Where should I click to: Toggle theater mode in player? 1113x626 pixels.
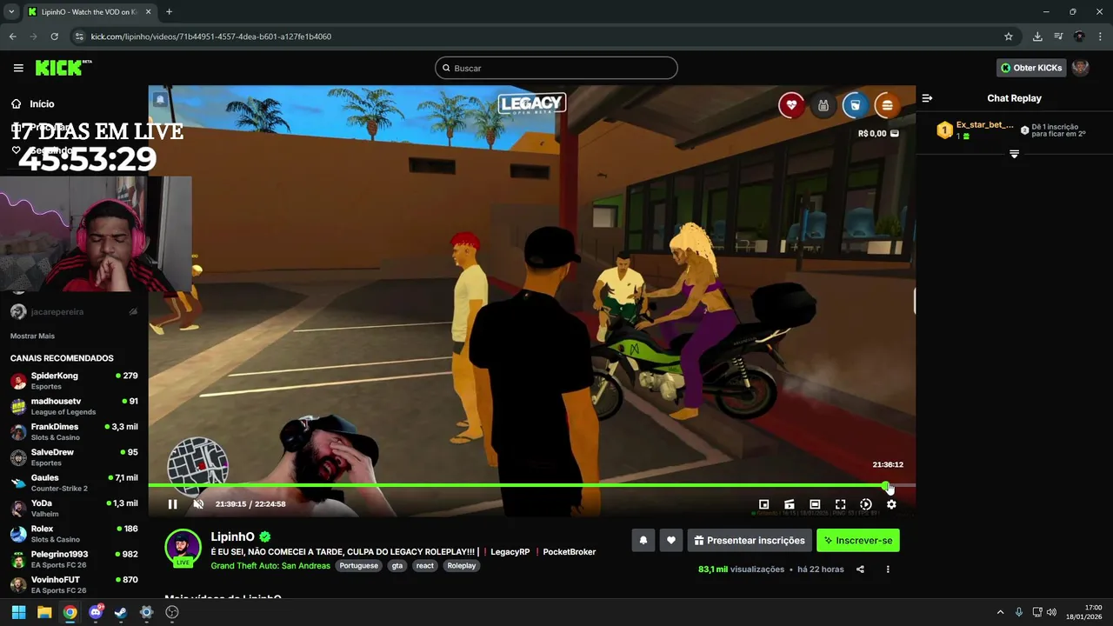click(x=815, y=504)
